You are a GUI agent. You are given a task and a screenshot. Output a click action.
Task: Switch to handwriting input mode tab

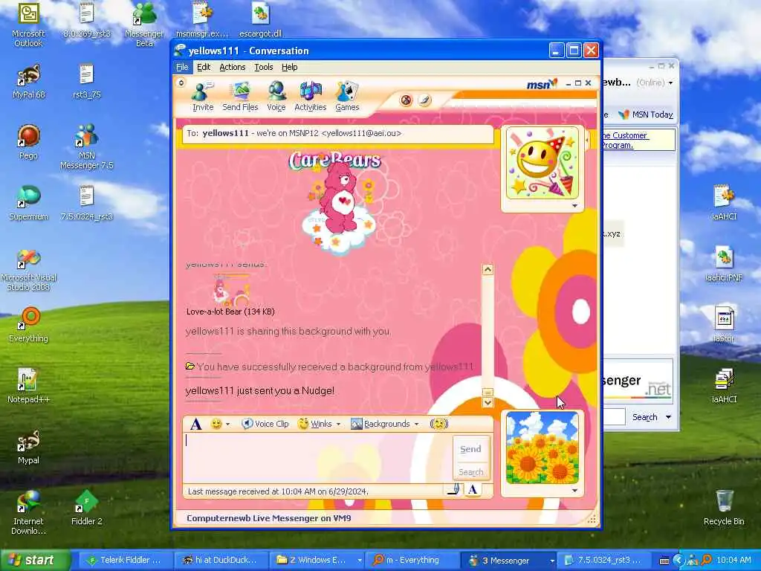[453, 489]
